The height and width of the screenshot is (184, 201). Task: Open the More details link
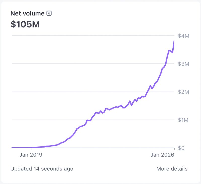172,169
